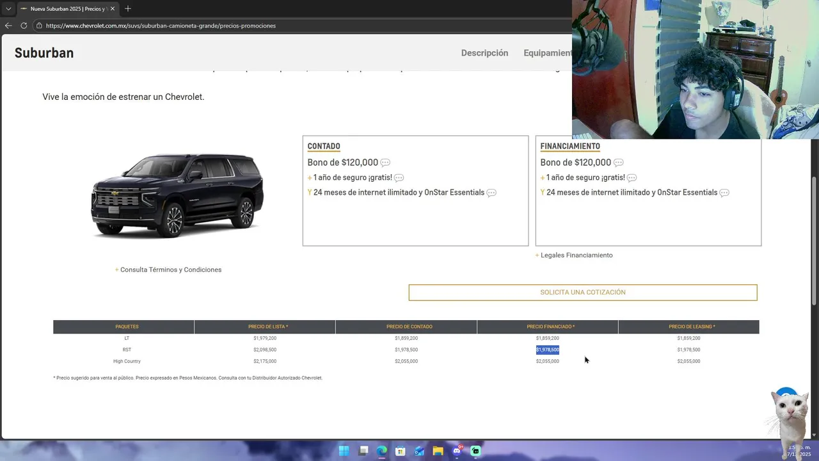This screenshot has height=461, width=819.
Task: Click the taskbar clock and date
Action: (x=799, y=451)
